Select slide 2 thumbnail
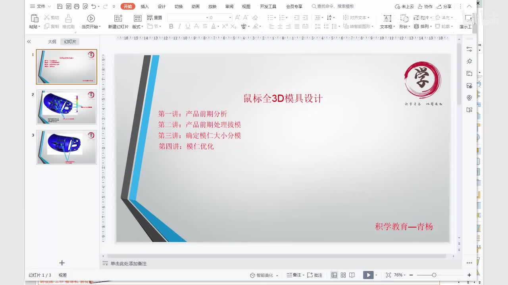Viewport: 508px width, 285px height. point(67,107)
